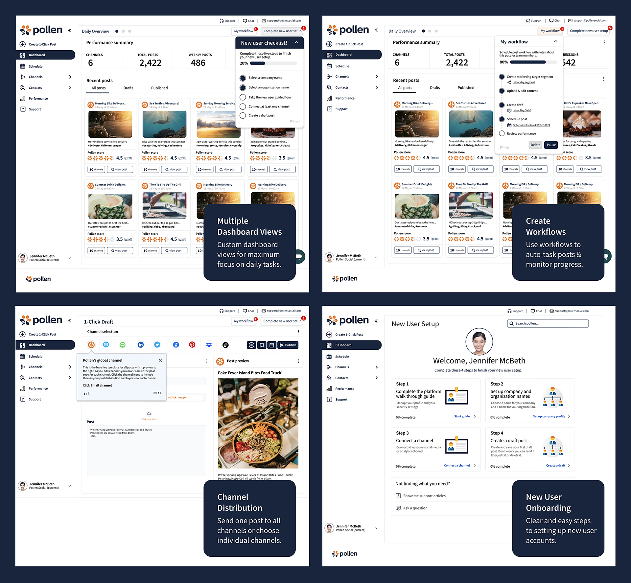This screenshot has height=583, width=631.
Task: Open Support in the Create Workflows screen sidebar
Action: point(337,109)
